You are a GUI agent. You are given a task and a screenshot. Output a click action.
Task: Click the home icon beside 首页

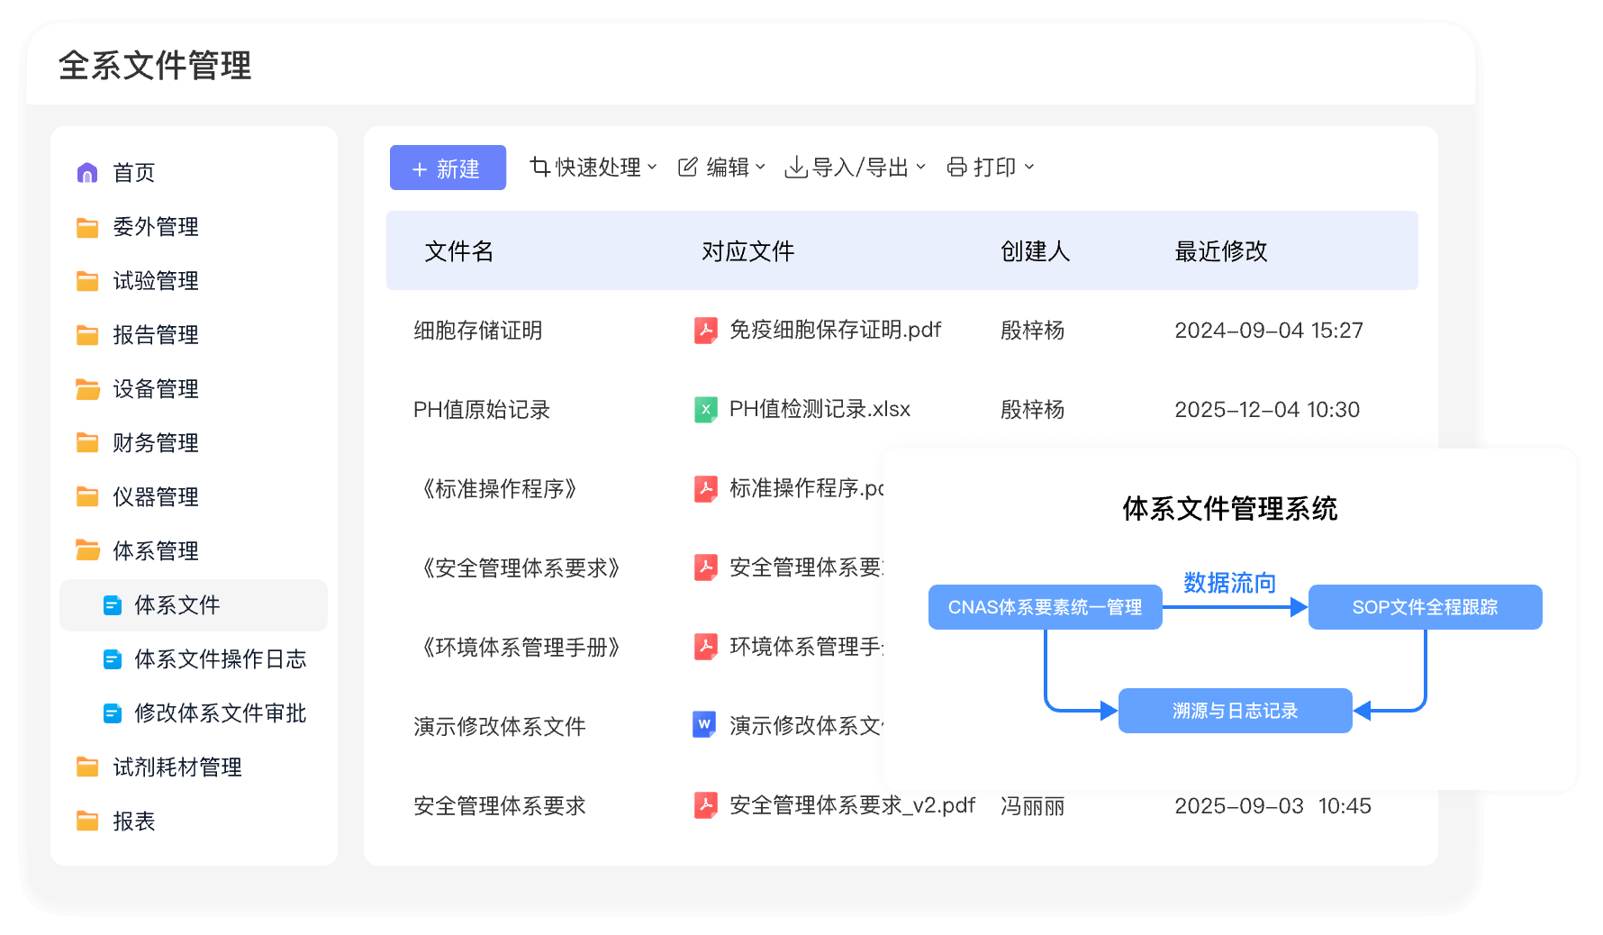pyautogui.click(x=87, y=173)
